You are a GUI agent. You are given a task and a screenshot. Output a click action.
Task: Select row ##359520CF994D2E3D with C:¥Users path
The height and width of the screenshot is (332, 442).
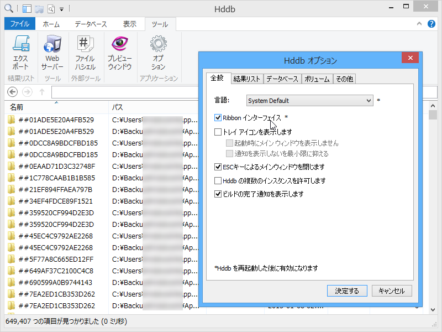click(x=102, y=212)
